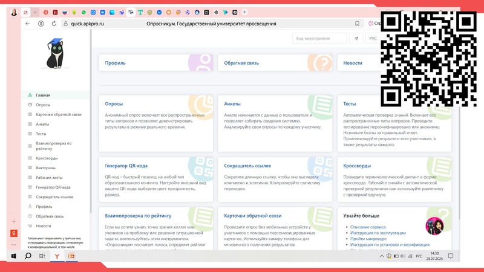Click the sidebar vertical scrollbar

pos(90,121)
